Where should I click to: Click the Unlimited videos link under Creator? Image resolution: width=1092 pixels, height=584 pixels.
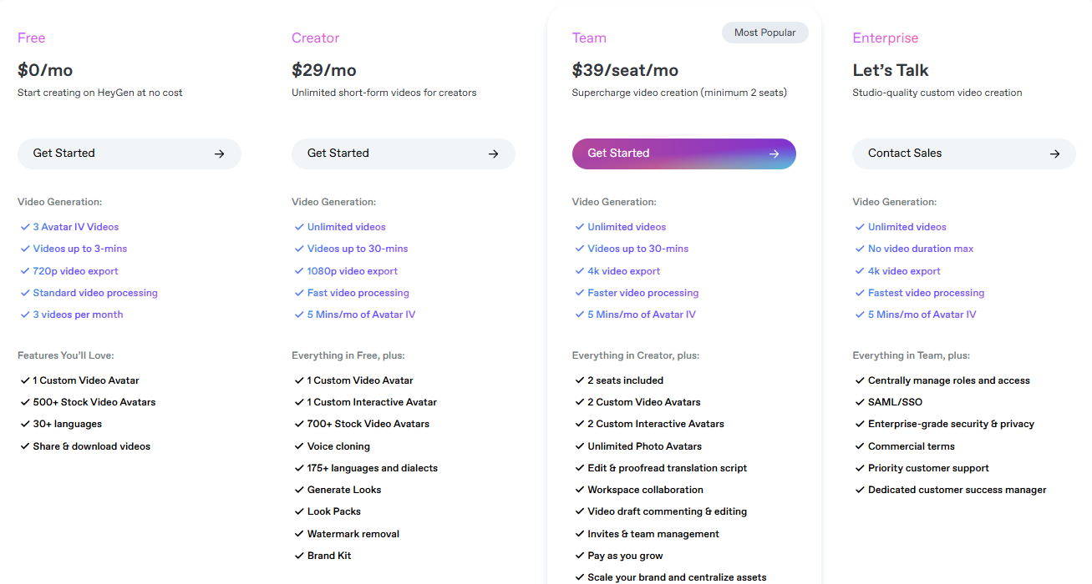tap(344, 226)
